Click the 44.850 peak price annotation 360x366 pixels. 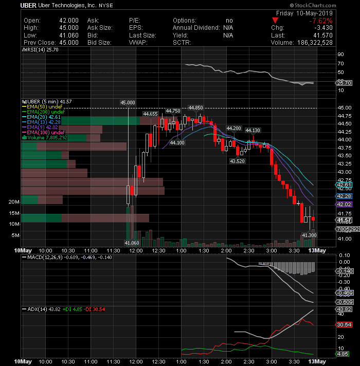195,108
